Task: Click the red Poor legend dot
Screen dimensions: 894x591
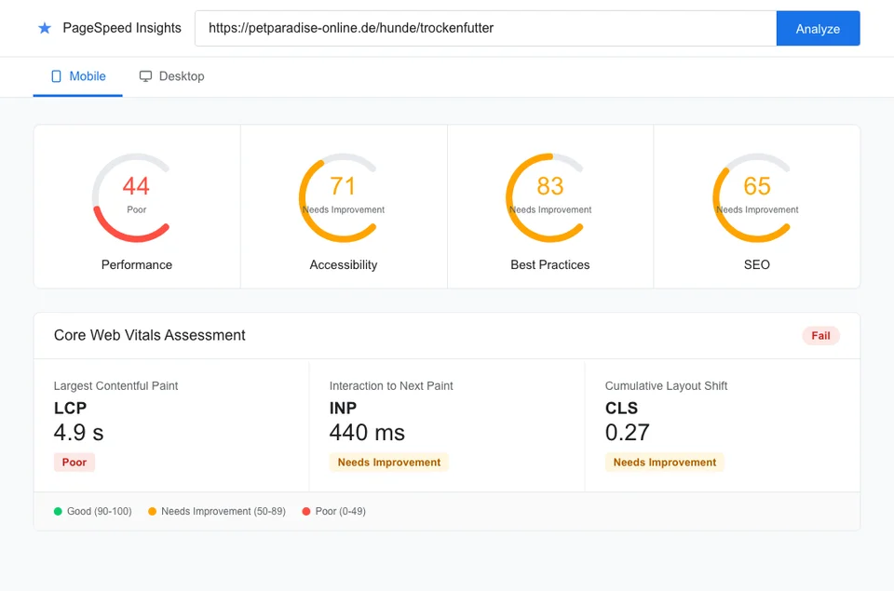Action: tap(306, 511)
